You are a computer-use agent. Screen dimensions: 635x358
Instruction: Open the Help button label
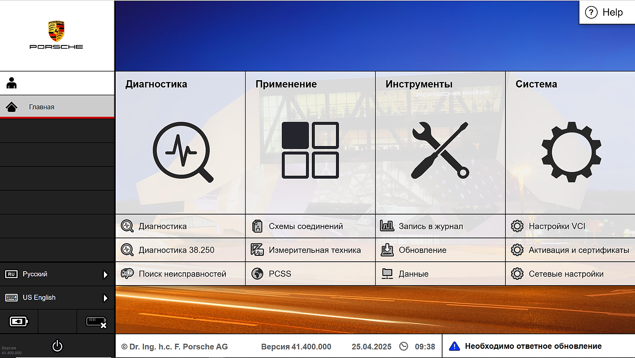pyautogui.click(x=612, y=12)
